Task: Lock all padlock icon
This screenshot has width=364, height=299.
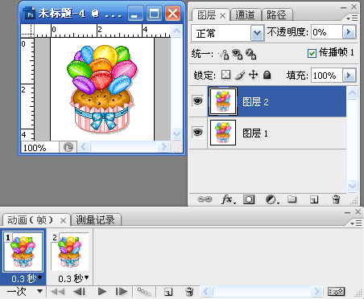Action: pyautogui.click(x=267, y=75)
